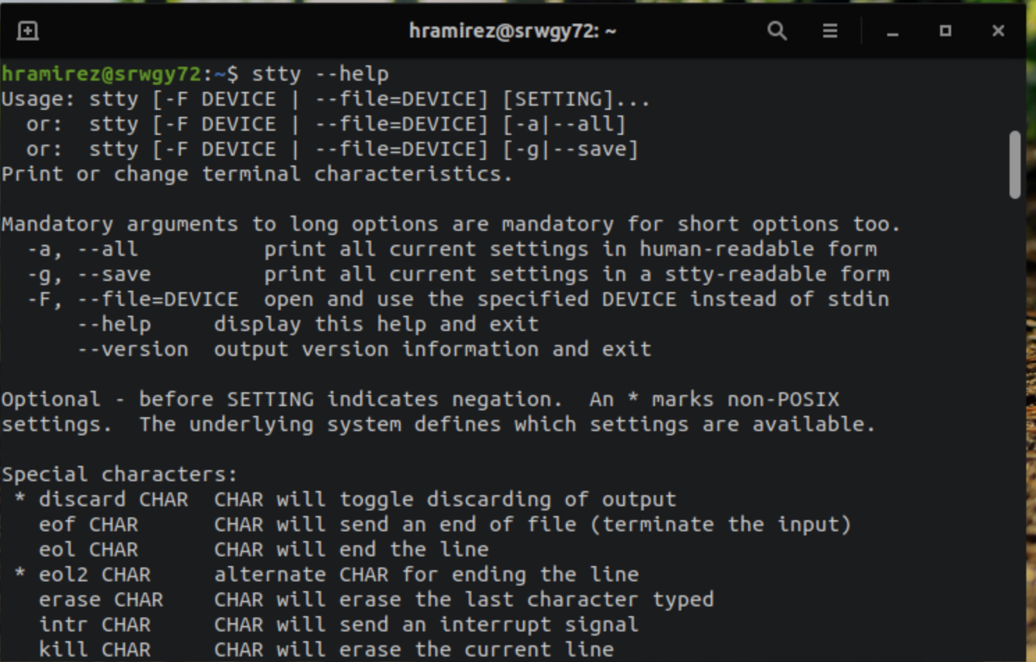Image resolution: width=1036 pixels, height=662 pixels.
Task: Close the terminal window
Action: click(998, 31)
